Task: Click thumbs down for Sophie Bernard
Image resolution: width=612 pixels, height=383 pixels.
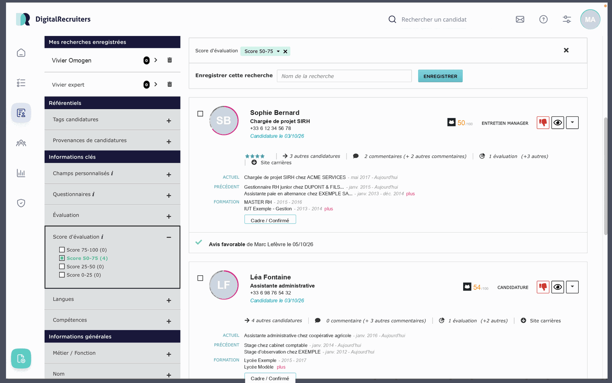Action: pos(543,123)
